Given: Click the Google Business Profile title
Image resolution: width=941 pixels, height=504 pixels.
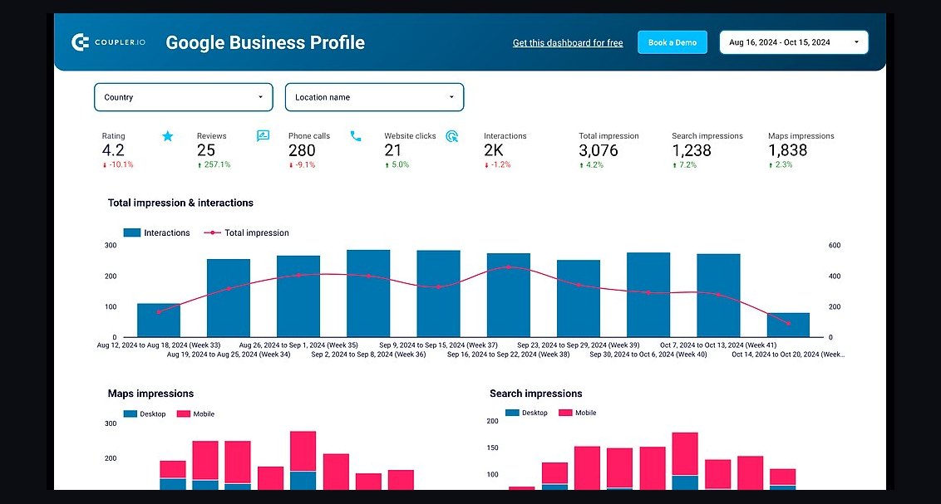Looking at the screenshot, I should tap(265, 42).
